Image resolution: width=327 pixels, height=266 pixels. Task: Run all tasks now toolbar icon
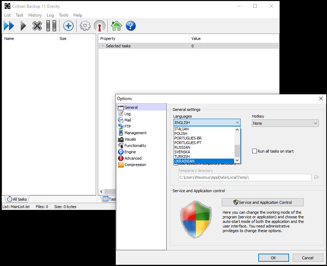pyautogui.click(x=9, y=26)
